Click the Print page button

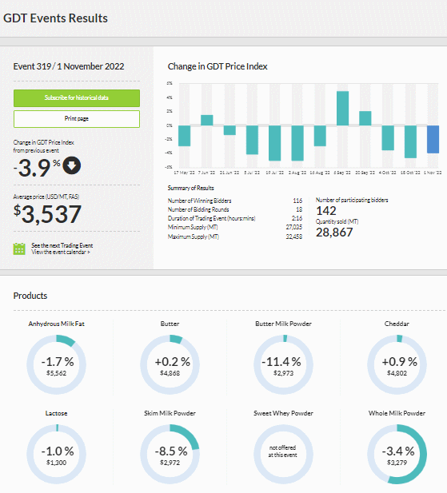tap(77, 119)
